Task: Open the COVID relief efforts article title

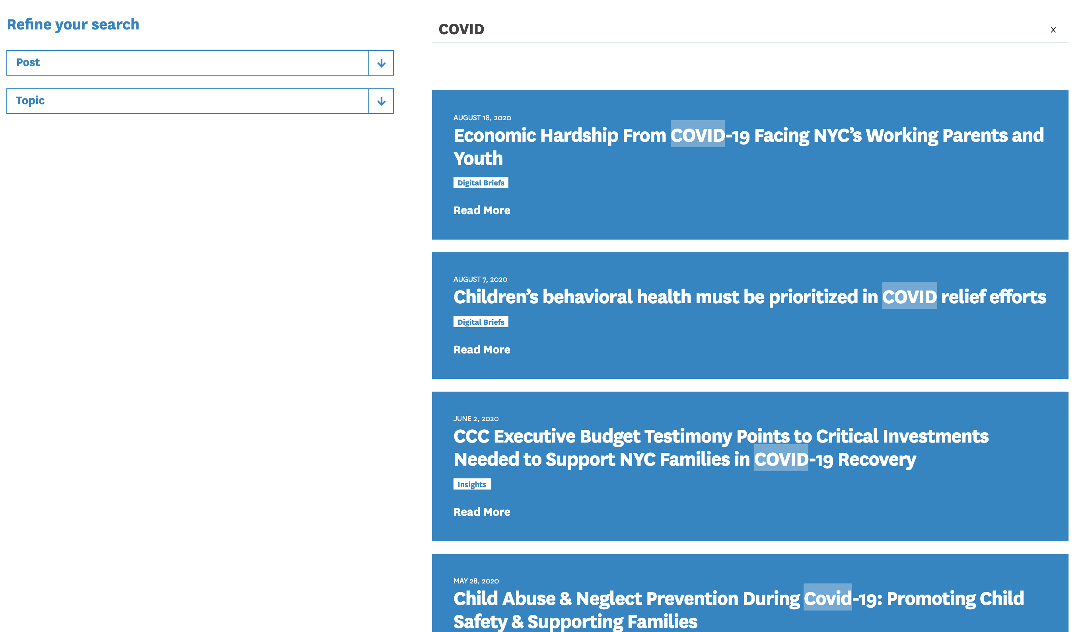Action: [x=749, y=297]
